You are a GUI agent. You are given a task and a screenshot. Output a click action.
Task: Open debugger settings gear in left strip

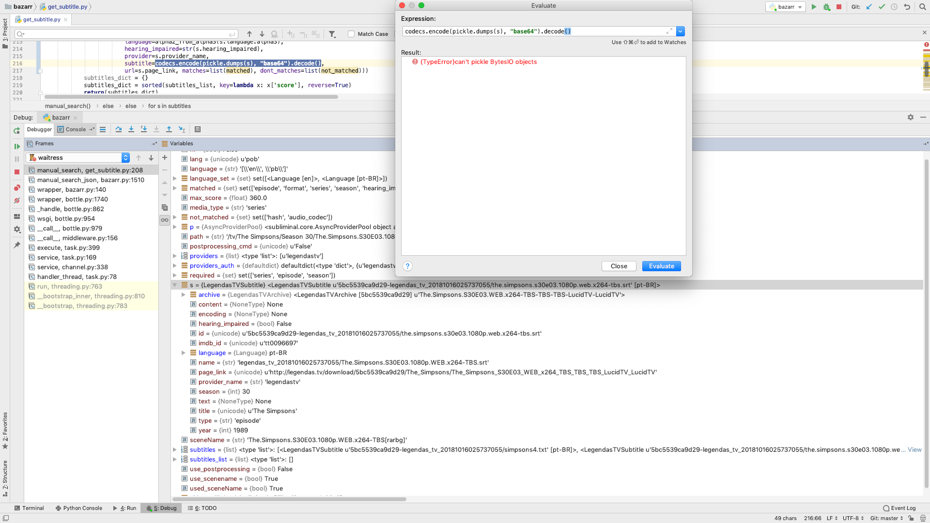click(x=17, y=230)
